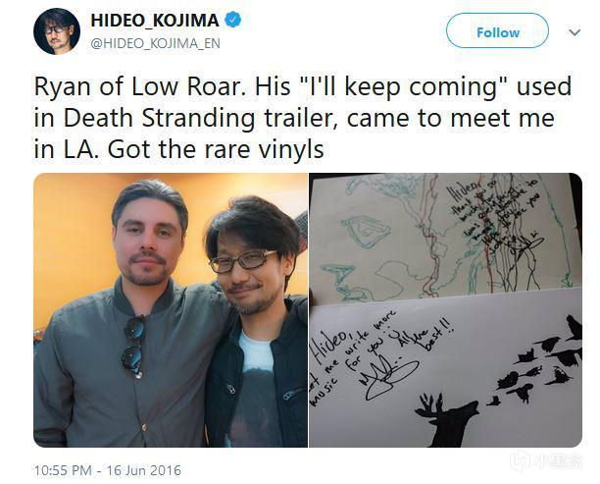The height and width of the screenshot is (484, 600).
Task: Expand the tweet options chevron
Action: [575, 32]
